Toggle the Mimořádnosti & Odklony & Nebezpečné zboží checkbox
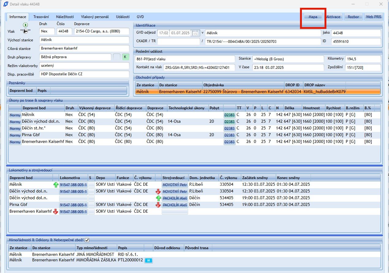This screenshot has width=389, height=273. [87, 240]
